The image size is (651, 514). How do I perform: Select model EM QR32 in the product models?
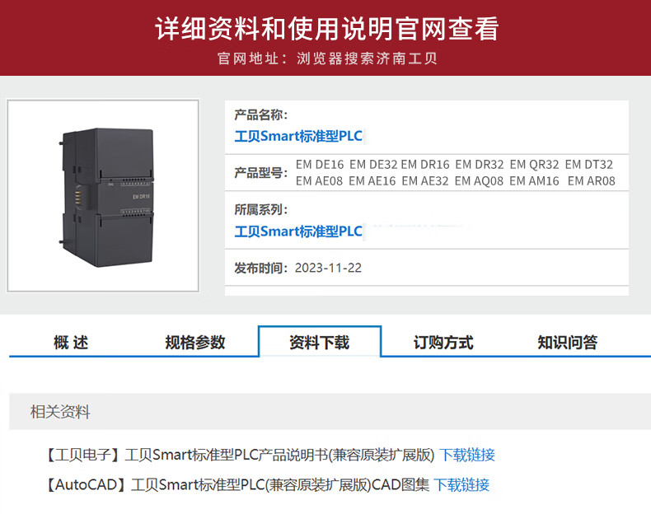tap(534, 165)
